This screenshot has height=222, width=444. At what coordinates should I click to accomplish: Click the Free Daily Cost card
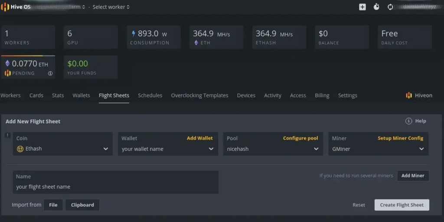(405, 37)
